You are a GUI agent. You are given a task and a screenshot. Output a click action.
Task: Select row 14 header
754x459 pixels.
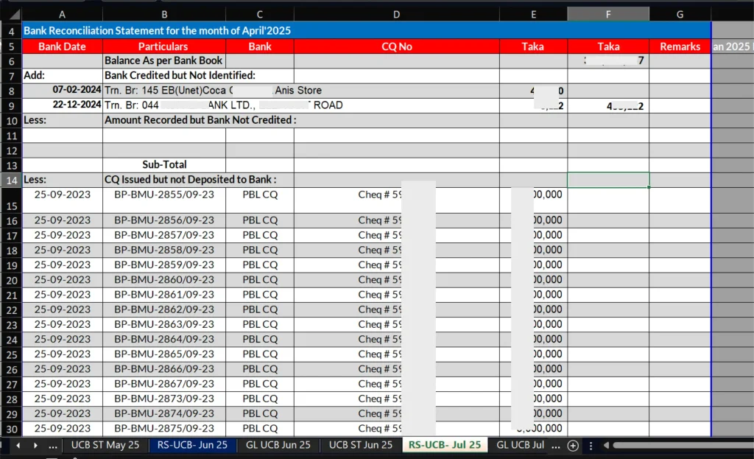(11, 180)
